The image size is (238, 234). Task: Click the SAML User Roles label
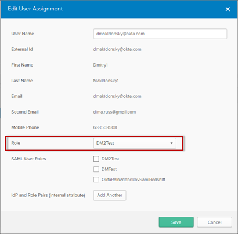point(28,159)
